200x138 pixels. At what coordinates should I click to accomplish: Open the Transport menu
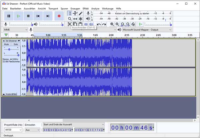(53, 9)
